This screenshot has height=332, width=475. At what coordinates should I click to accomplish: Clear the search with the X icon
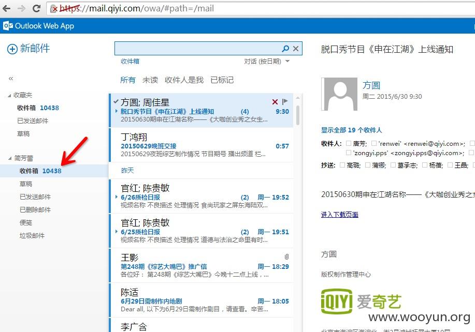pos(296,49)
